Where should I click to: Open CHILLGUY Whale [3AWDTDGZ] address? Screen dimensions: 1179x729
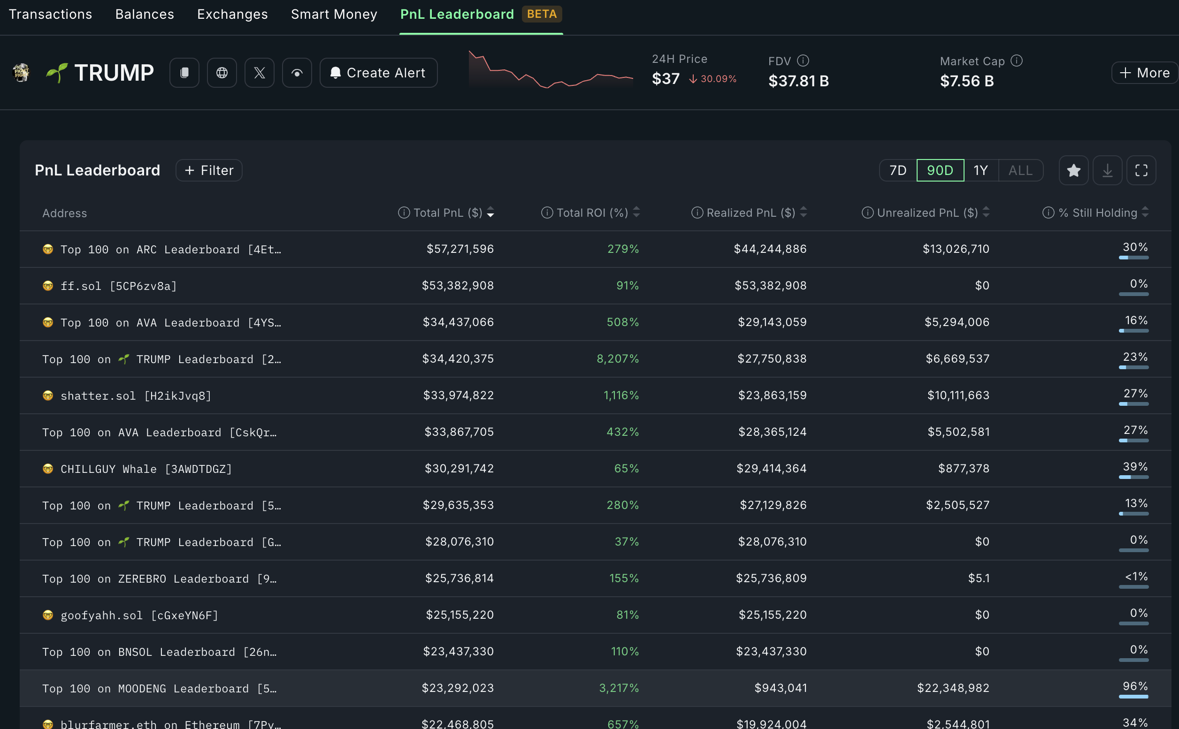(x=146, y=469)
